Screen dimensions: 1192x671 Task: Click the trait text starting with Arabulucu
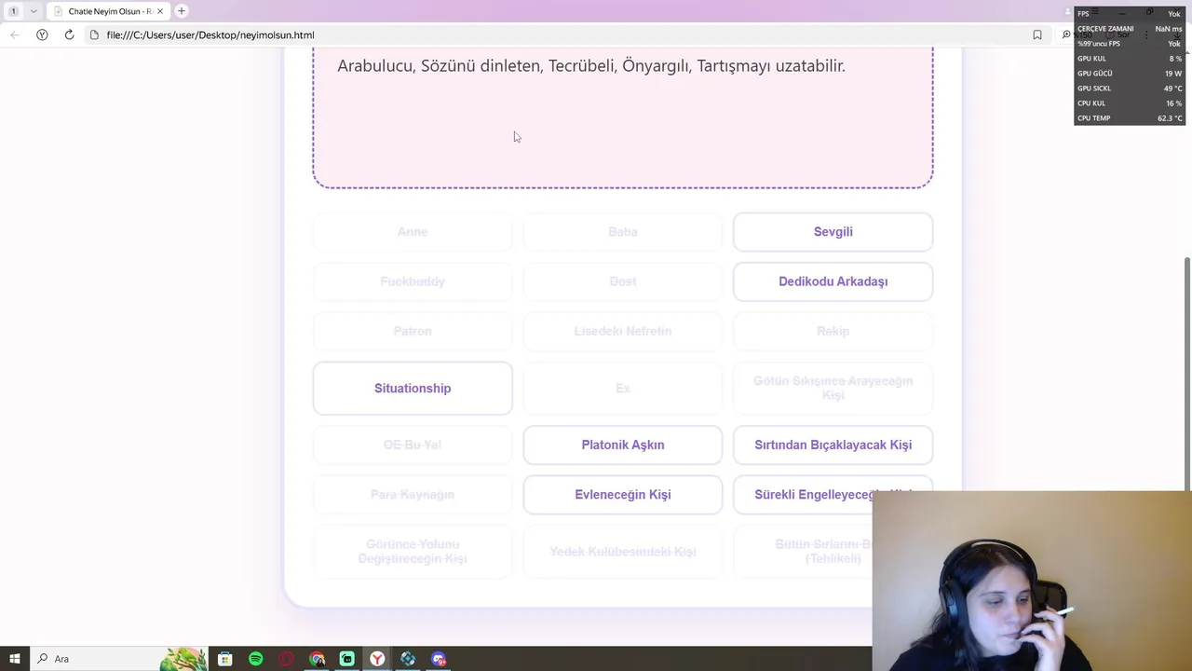tap(591, 66)
